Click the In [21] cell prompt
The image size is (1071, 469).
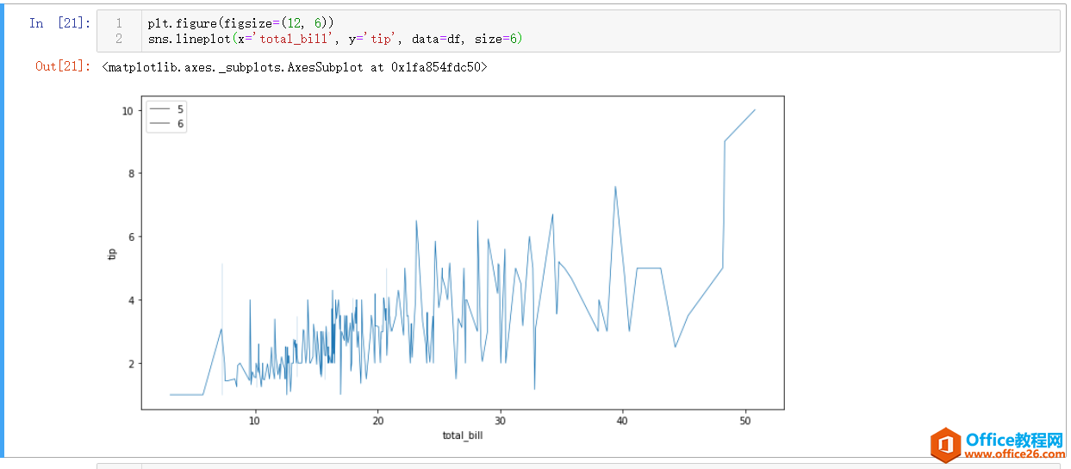[59, 23]
